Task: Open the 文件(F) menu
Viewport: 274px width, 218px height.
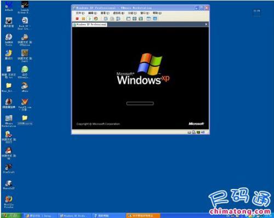Action: click(x=80, y=13)
